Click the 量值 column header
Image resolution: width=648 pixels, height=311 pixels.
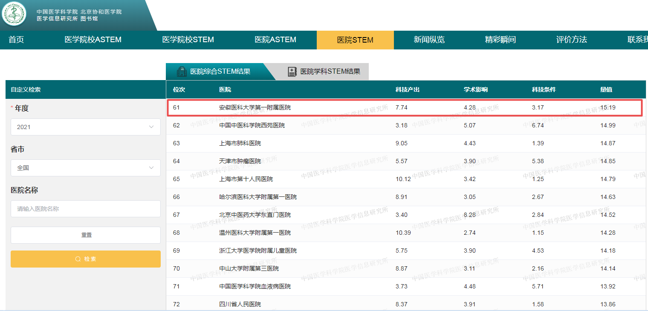tap(606, 90)
